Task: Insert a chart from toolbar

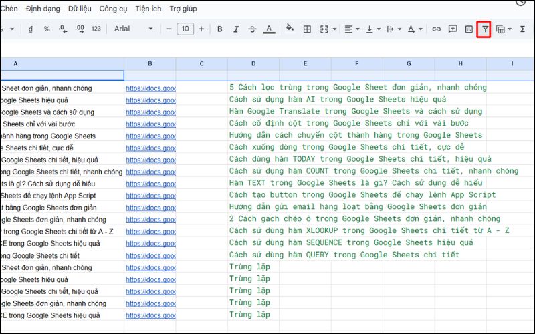Action: pyautogui.click(x=468, y=29)
